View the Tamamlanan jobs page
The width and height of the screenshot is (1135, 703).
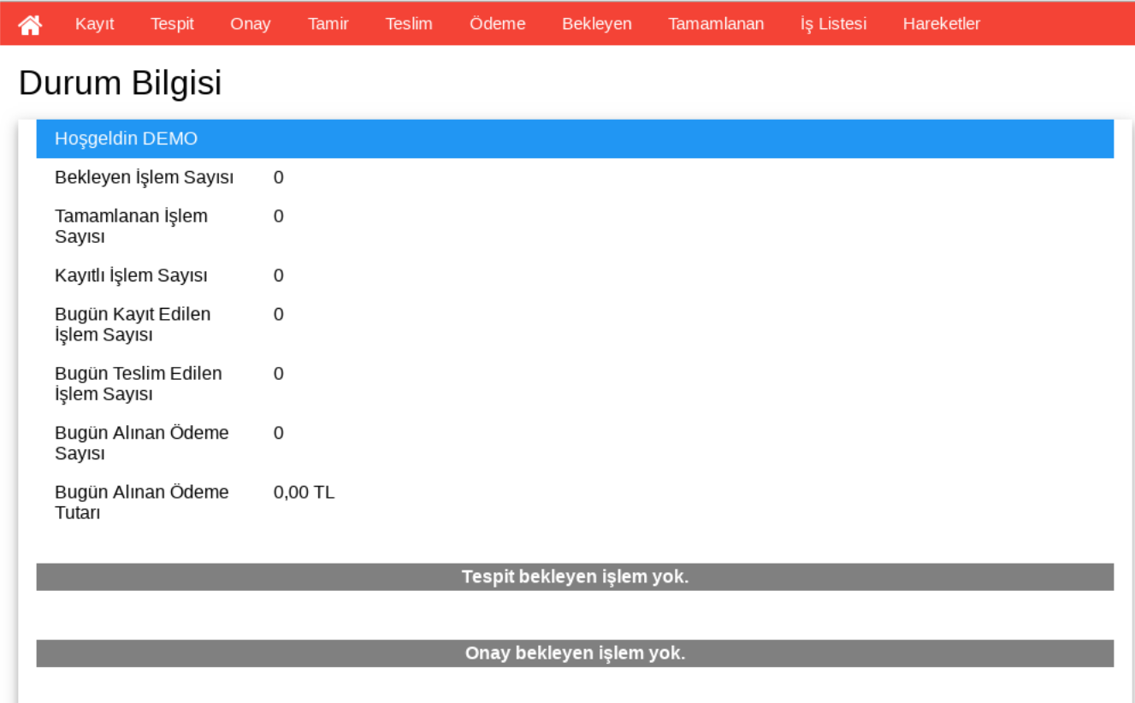[716, 24]
